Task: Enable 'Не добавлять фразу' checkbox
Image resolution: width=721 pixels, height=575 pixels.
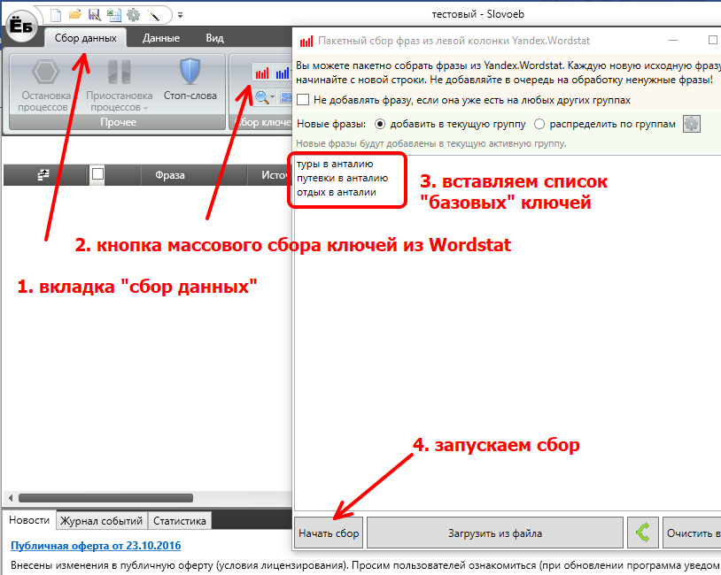Action: (x=303, y=100)
